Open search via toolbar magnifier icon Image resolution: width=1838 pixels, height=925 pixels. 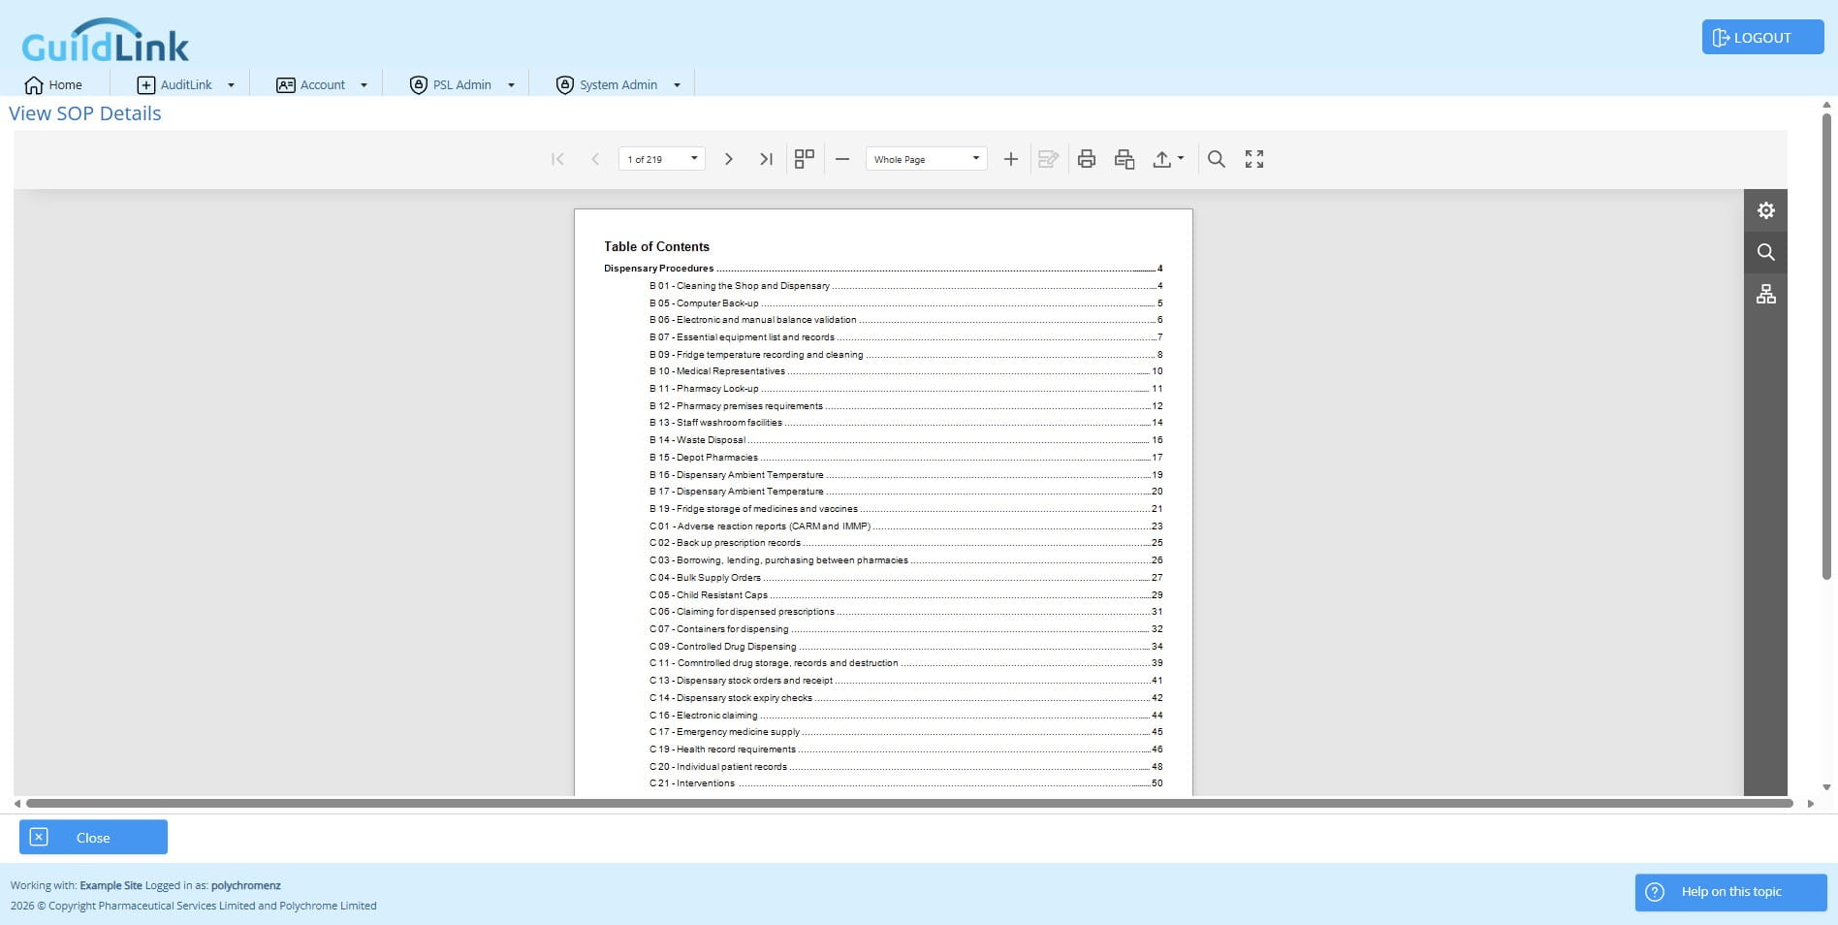click(x=1217, y=159)
